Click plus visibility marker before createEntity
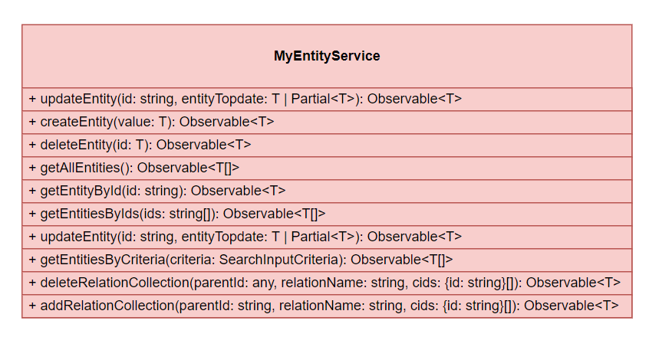This screenshot has width=659, height=337. pyautogui.click(x=33, y=122)
